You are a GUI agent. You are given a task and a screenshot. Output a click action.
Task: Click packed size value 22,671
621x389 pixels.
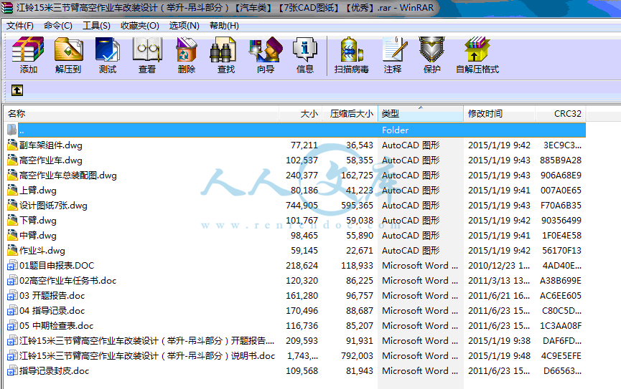tap(360, 250)
